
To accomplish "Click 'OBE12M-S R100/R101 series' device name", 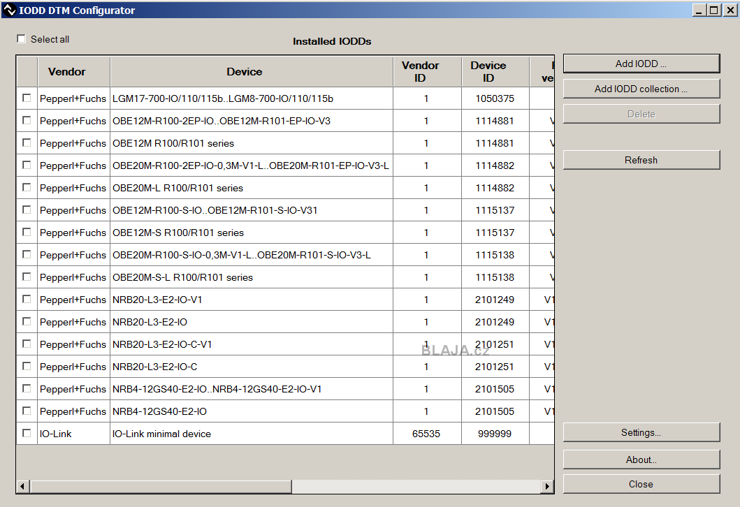I will point(178,233).
